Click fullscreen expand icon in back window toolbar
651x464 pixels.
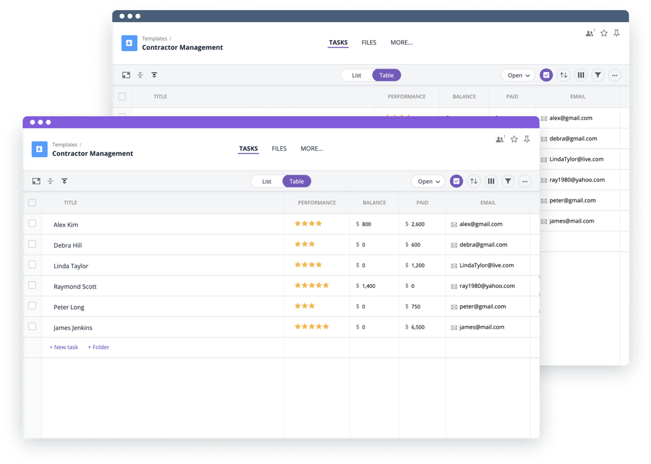tap(127, 75)
